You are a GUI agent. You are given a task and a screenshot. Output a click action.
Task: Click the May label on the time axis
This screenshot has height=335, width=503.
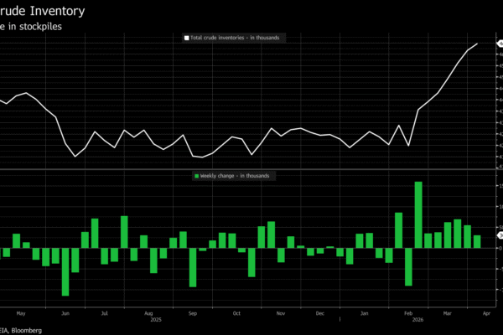click(x=21, y=313)
